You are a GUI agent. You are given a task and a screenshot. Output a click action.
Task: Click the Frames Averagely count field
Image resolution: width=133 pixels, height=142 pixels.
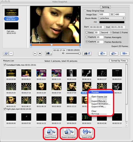pyautogui.click(x=100, y=37)
